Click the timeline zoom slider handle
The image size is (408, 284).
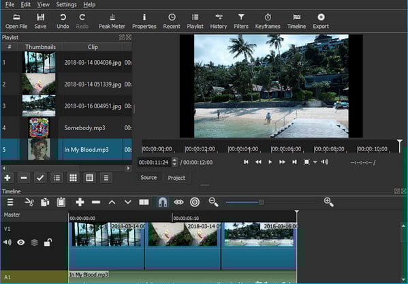click(x=262, y=202)
